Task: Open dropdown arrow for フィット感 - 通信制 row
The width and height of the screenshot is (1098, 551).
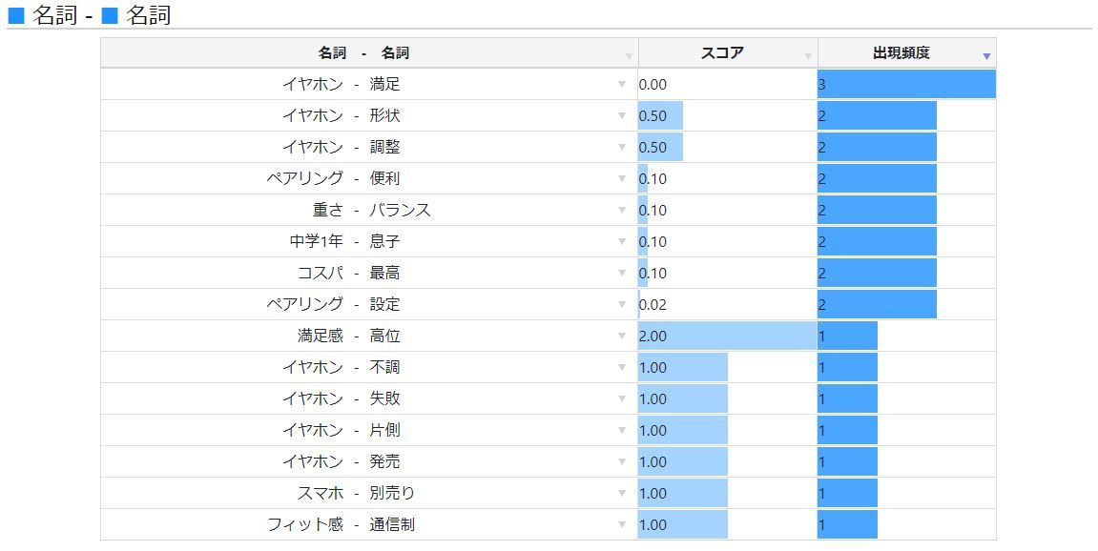Action: coord(623,525)
